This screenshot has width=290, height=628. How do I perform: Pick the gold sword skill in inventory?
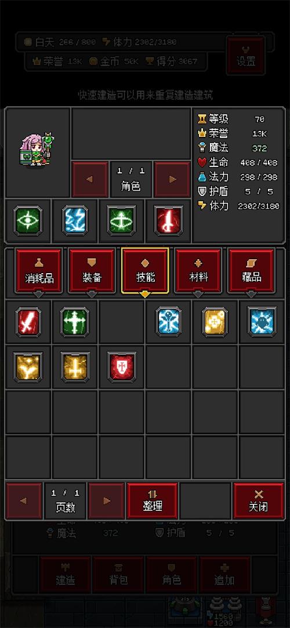75,367
